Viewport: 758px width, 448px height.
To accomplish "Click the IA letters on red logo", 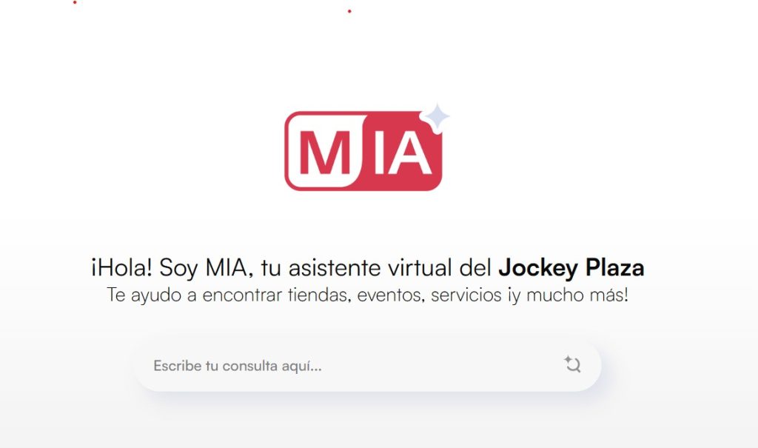I will click(403, 153).
